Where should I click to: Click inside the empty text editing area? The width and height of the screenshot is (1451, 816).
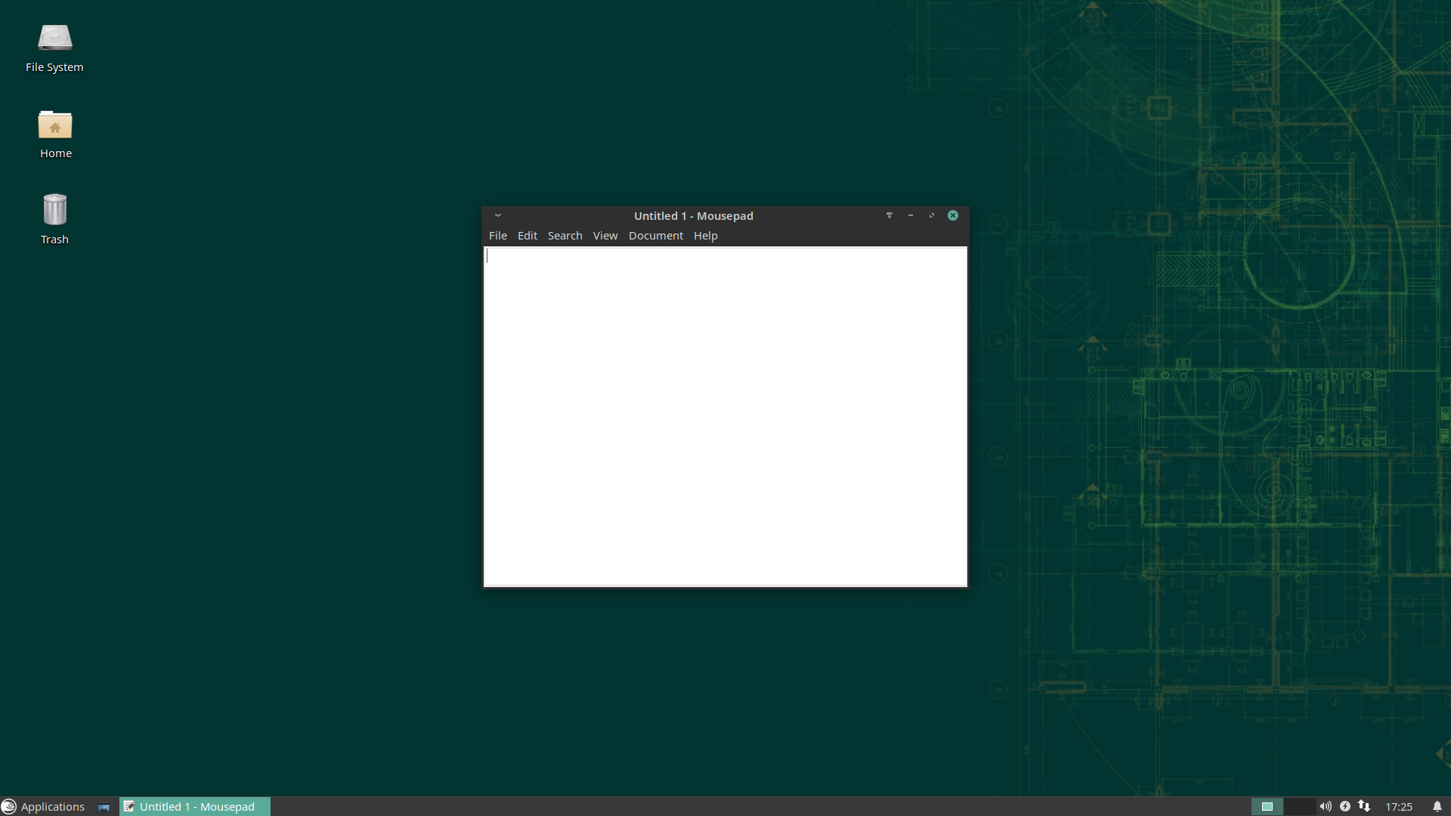(x=725, y=416)
